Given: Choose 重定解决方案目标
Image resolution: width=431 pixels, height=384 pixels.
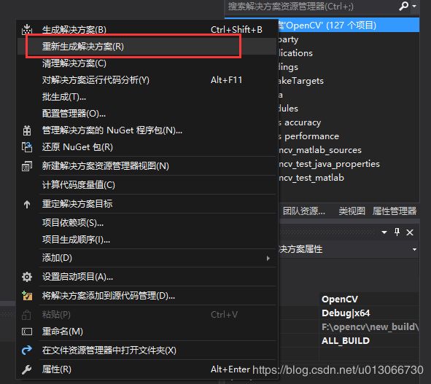Looking at the screenshot, I should pos(147,204).
